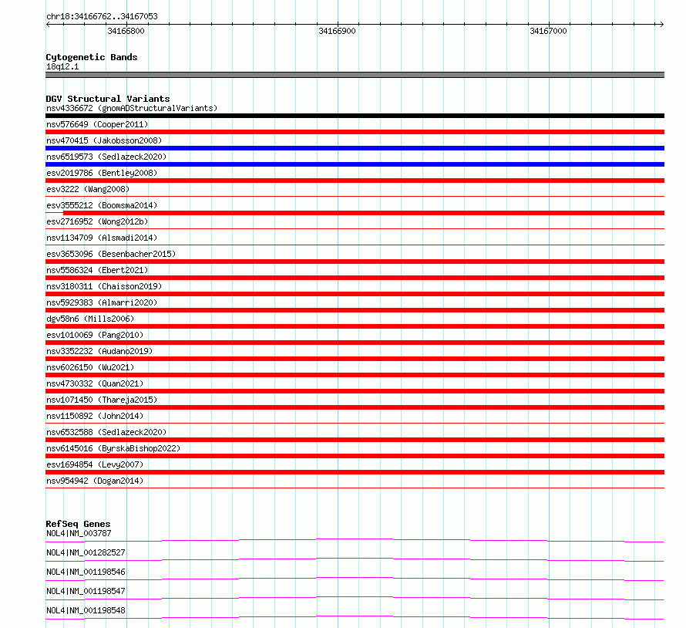
Task: Click the DGV Structural Variants track title
Action: pyautogui.click(x=108, y=99)
